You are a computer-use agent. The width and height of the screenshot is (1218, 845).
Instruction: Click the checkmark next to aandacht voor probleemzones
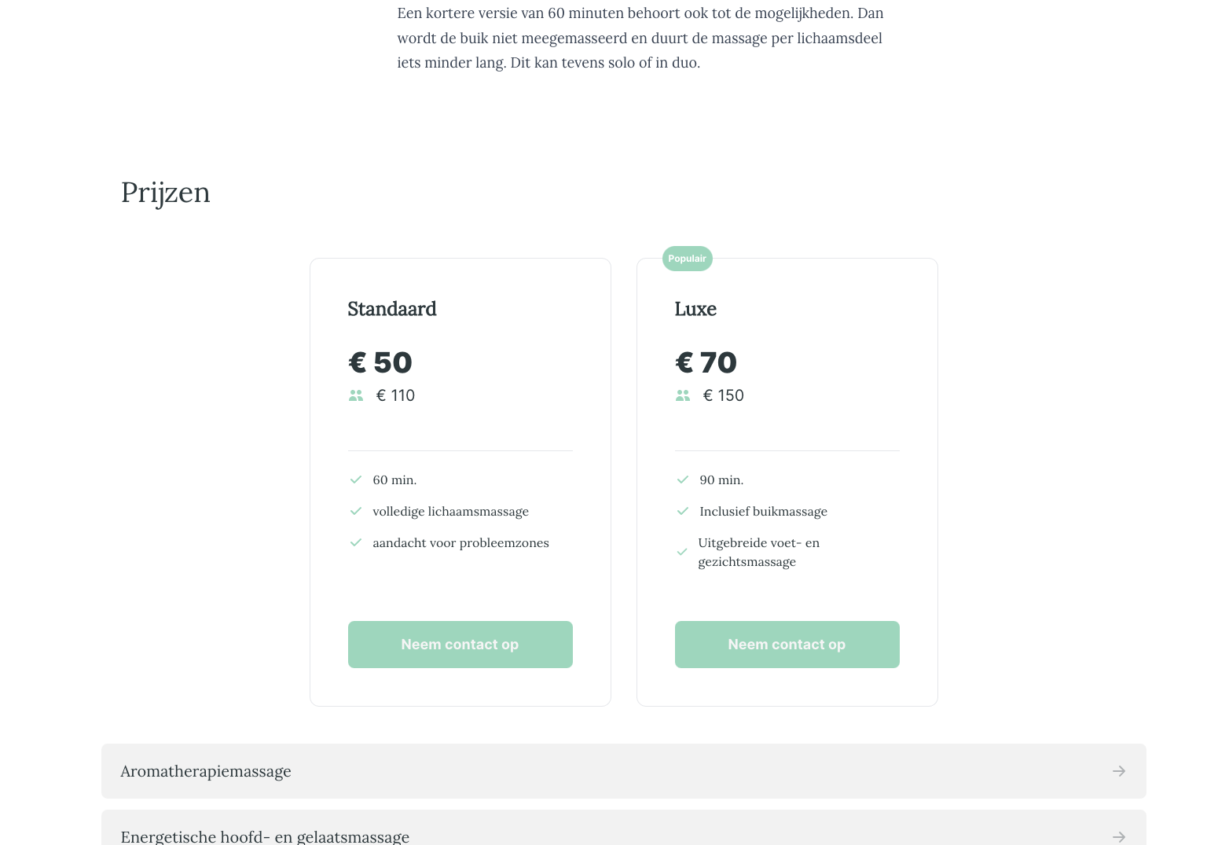(355, 542)
